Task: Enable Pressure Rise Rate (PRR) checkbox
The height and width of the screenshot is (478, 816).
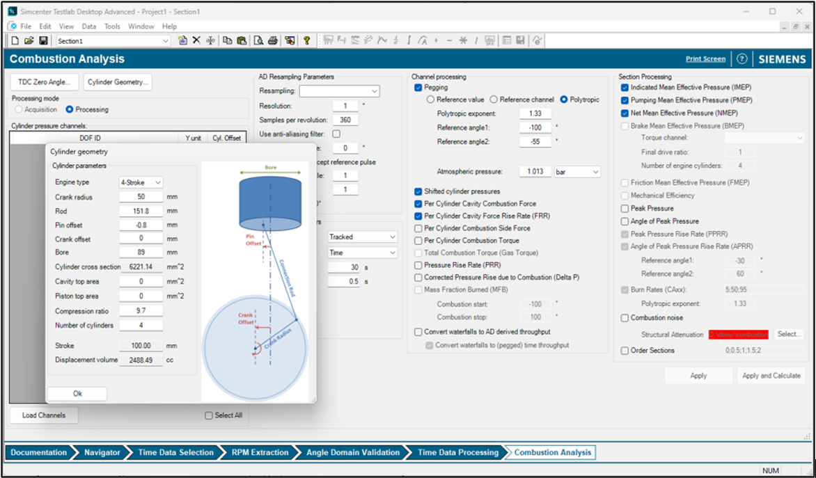Action: coord(418,265)
